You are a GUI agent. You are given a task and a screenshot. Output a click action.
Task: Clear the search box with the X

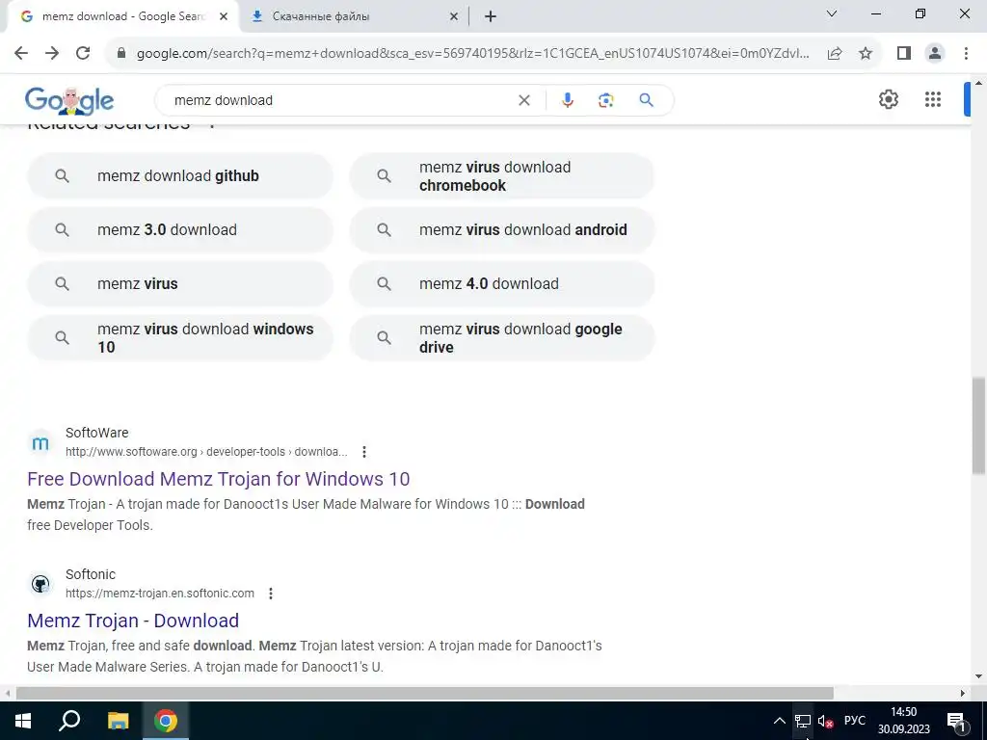[523, 100]
